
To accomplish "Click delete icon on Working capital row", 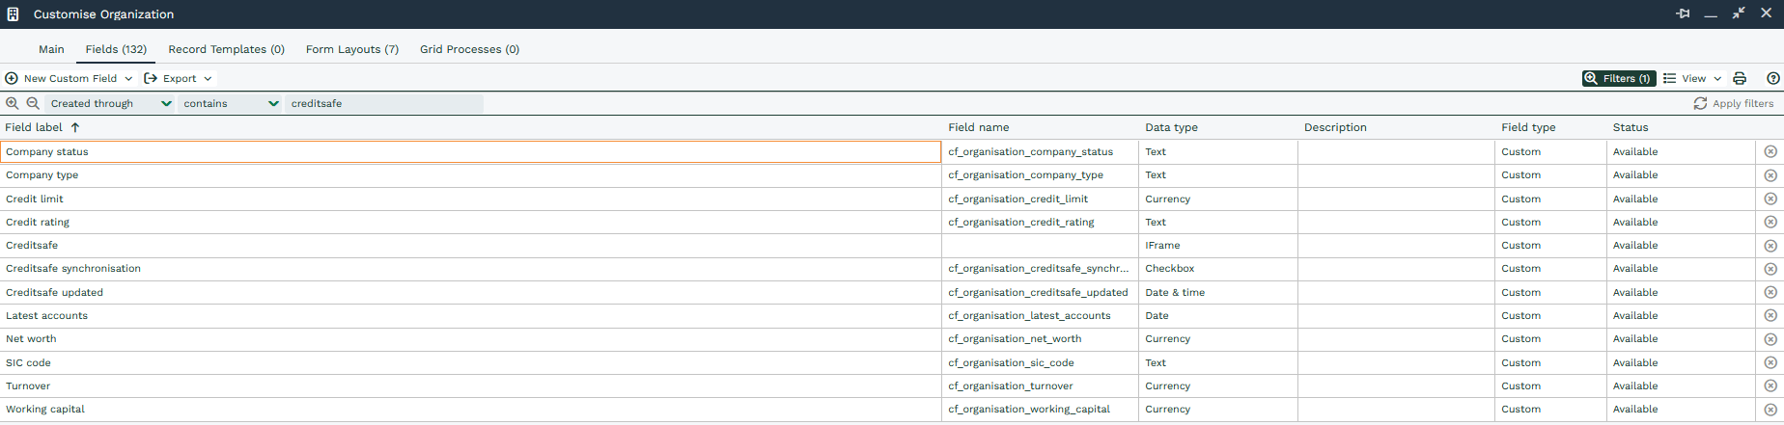I will tap(1770, 410).
